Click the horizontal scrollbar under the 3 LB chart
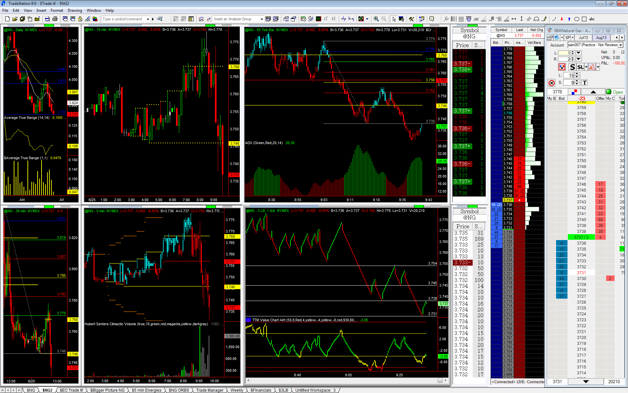Viewport: 628px width, 393px height. (x=347, y=380)
